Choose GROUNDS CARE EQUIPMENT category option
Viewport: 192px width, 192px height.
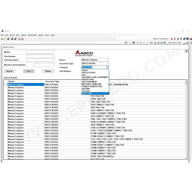95,77
